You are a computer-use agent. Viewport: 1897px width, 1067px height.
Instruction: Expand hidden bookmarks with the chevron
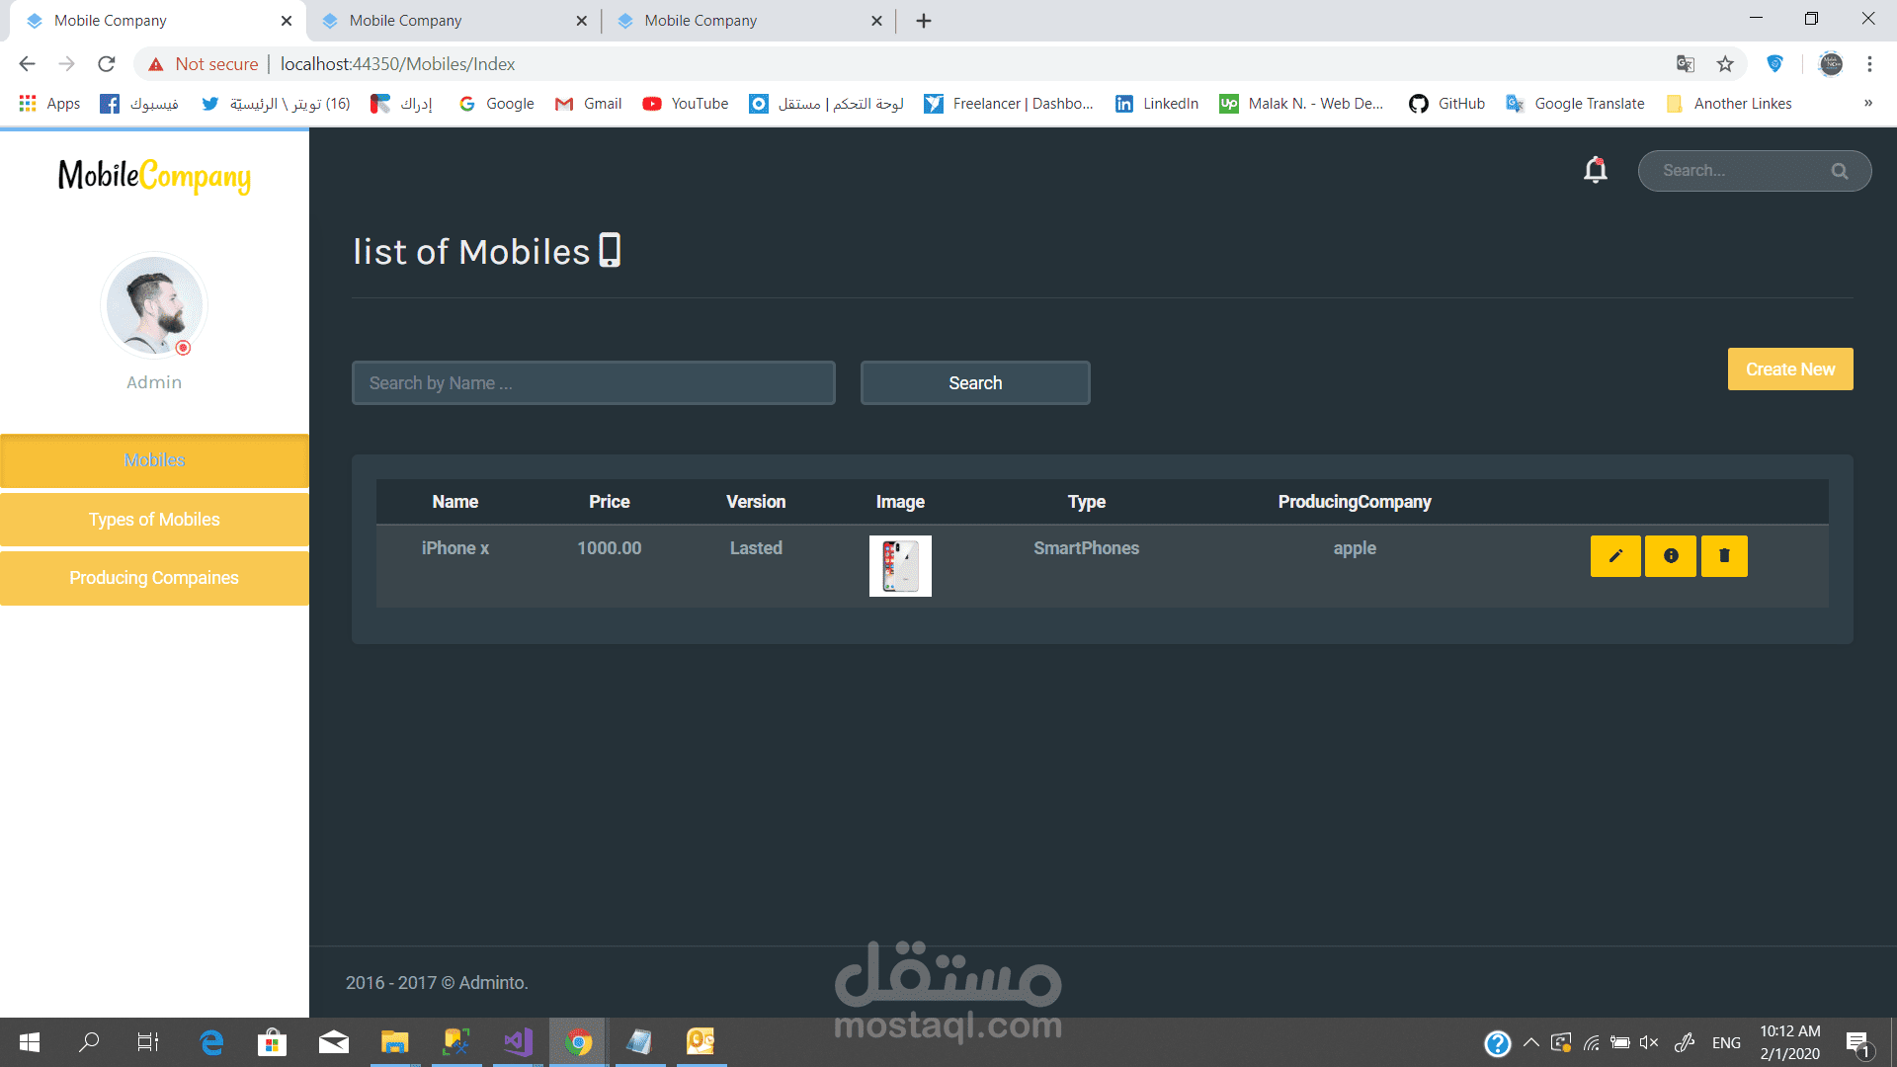point(1868,104)
